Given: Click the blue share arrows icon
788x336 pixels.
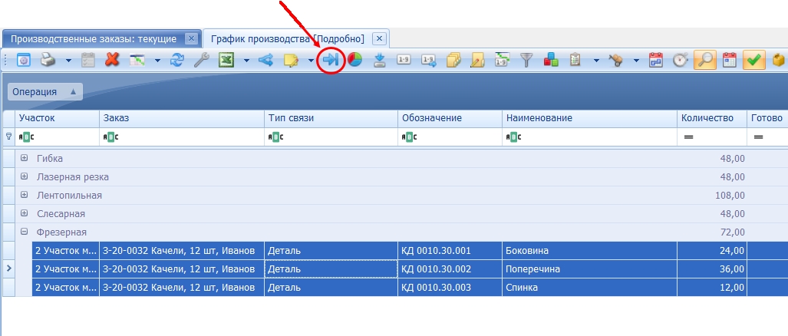Looking at the screenshot, I should point(265,61).
